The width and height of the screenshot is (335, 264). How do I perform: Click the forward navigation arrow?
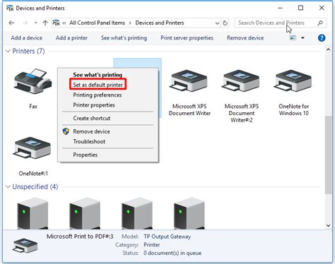click(25, 23)
